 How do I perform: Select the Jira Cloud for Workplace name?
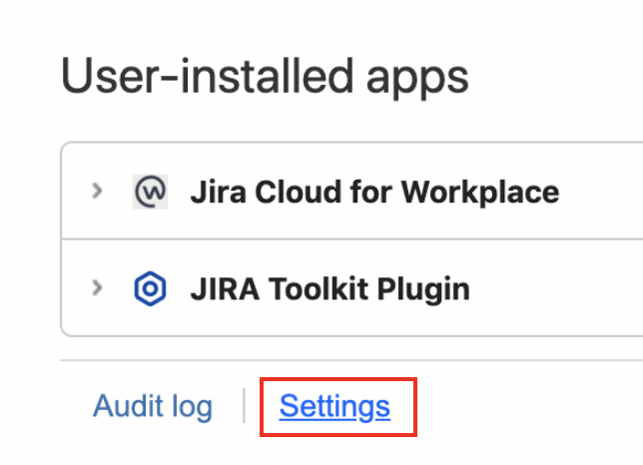point(374,192)
